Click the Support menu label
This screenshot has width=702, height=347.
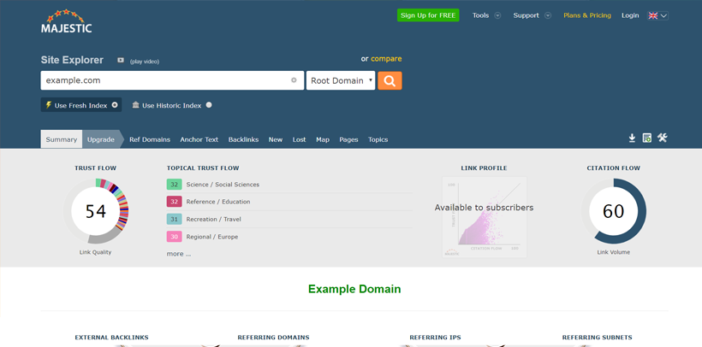click(526, 15)
